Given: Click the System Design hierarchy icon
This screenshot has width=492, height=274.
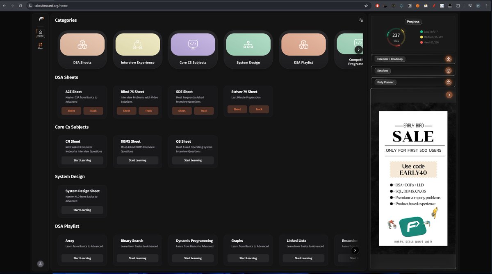Looking at the screenshot, I should point(248,44).
